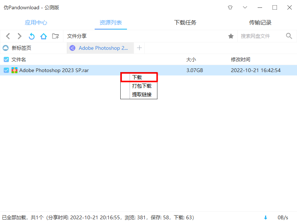The width and height of the screenshot is (297, 223).
Task: Click the 2022-10-21 16:42:54 date cell
Action: [x=256, y=70]
